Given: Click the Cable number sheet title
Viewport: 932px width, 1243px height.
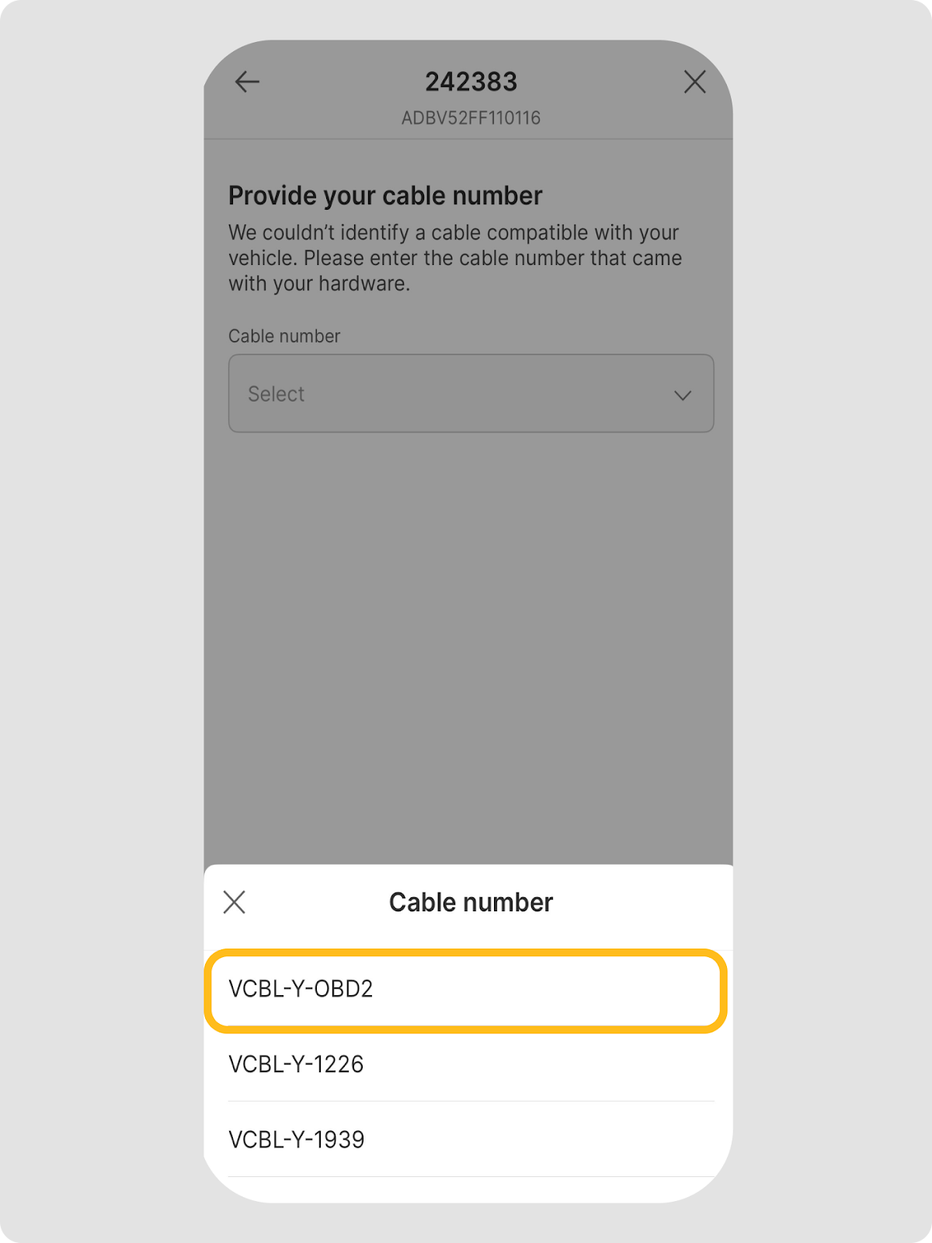Looking at the screenshot, I should coord(471,903).
